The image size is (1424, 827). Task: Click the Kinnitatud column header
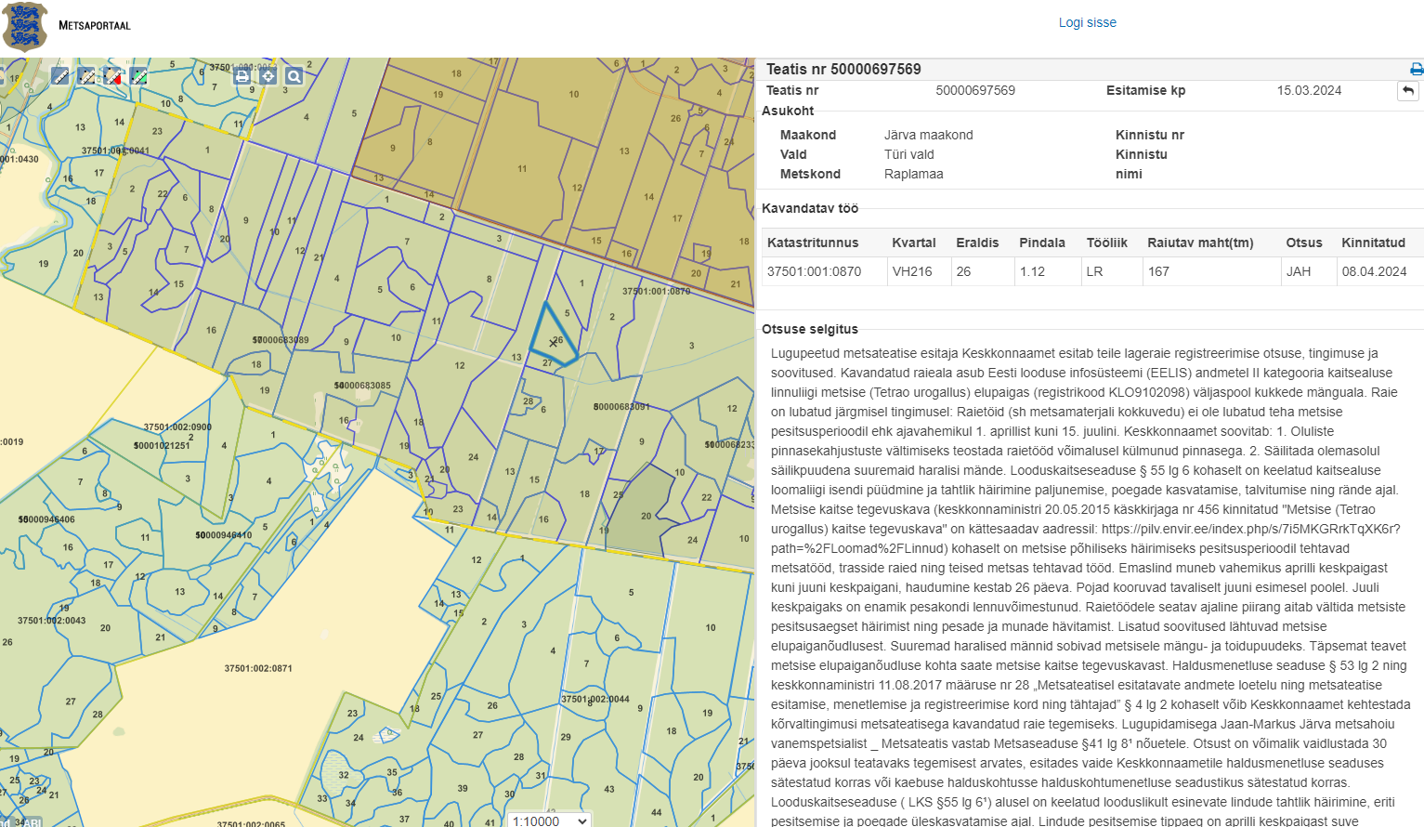(x=1373, y=243)
